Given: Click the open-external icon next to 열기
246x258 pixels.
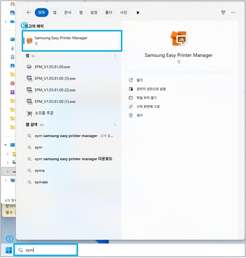Looking at the screenshot, I should [131, 80].
